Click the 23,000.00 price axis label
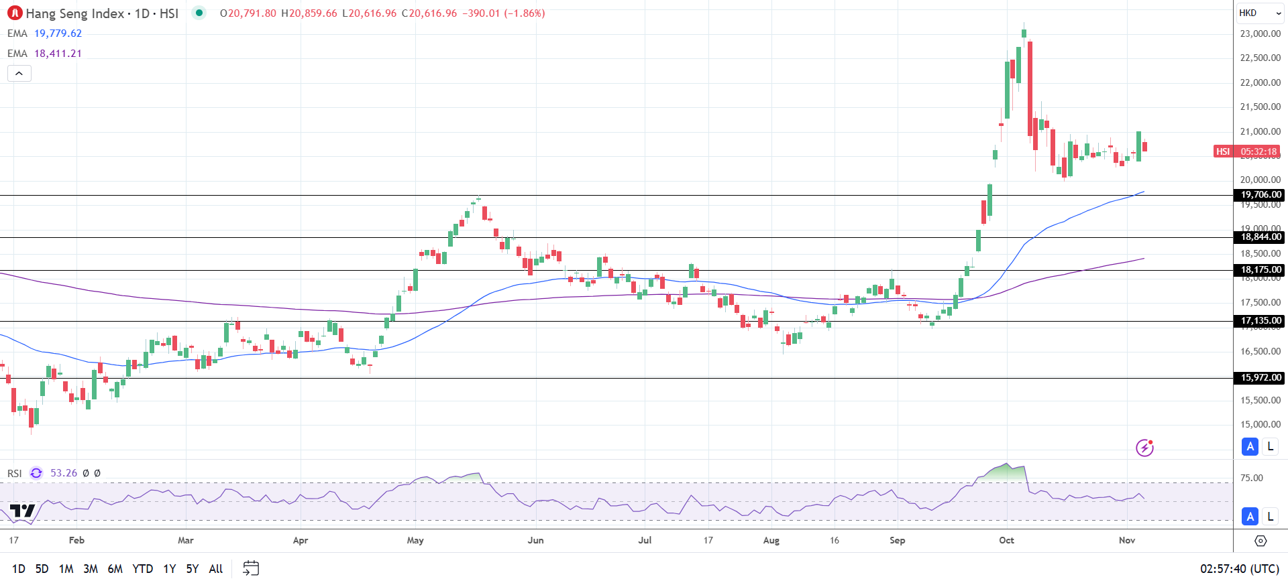Screen dimensions: 1288x583 (1260, 34)
